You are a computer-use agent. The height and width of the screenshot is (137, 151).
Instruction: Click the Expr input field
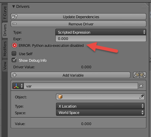pyautogui.click(x=101, y=39)
